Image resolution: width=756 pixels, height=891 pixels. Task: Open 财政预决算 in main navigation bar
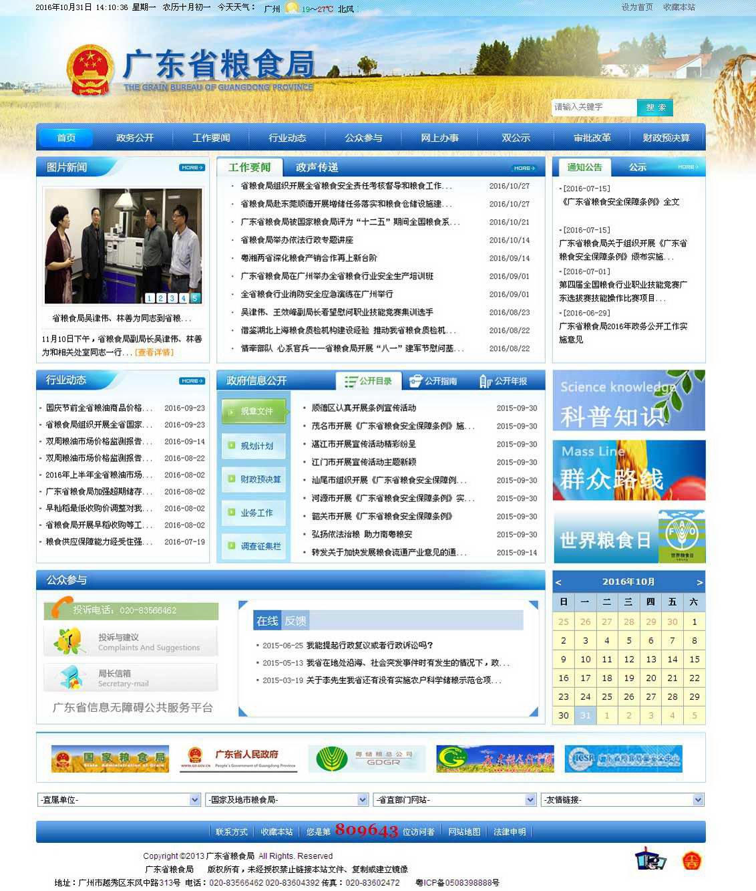667,138
